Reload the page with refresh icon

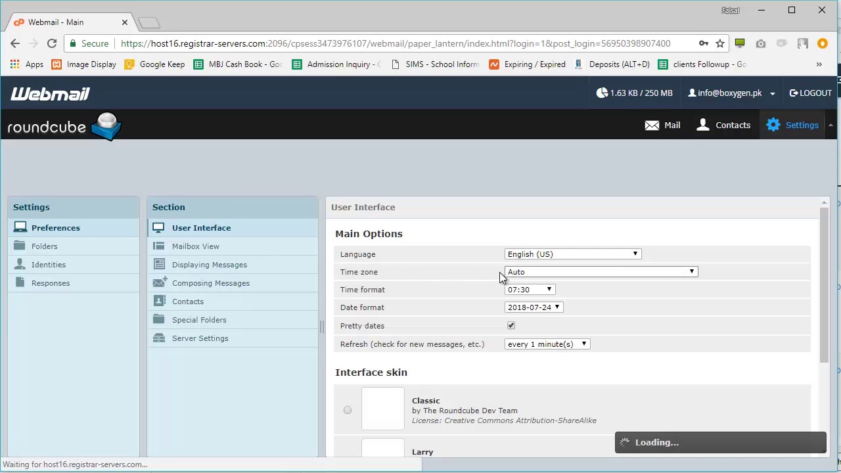(x=52, y=43)
